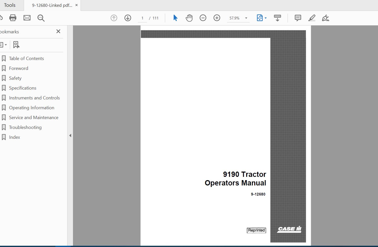Open the Specifications section bookmark
Screen dimensions: 378x247
point(22,88)
